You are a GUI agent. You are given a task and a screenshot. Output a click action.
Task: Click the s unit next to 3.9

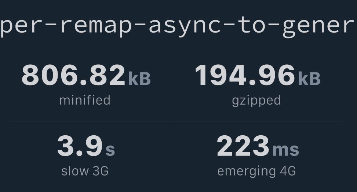(x=110, y=150)
